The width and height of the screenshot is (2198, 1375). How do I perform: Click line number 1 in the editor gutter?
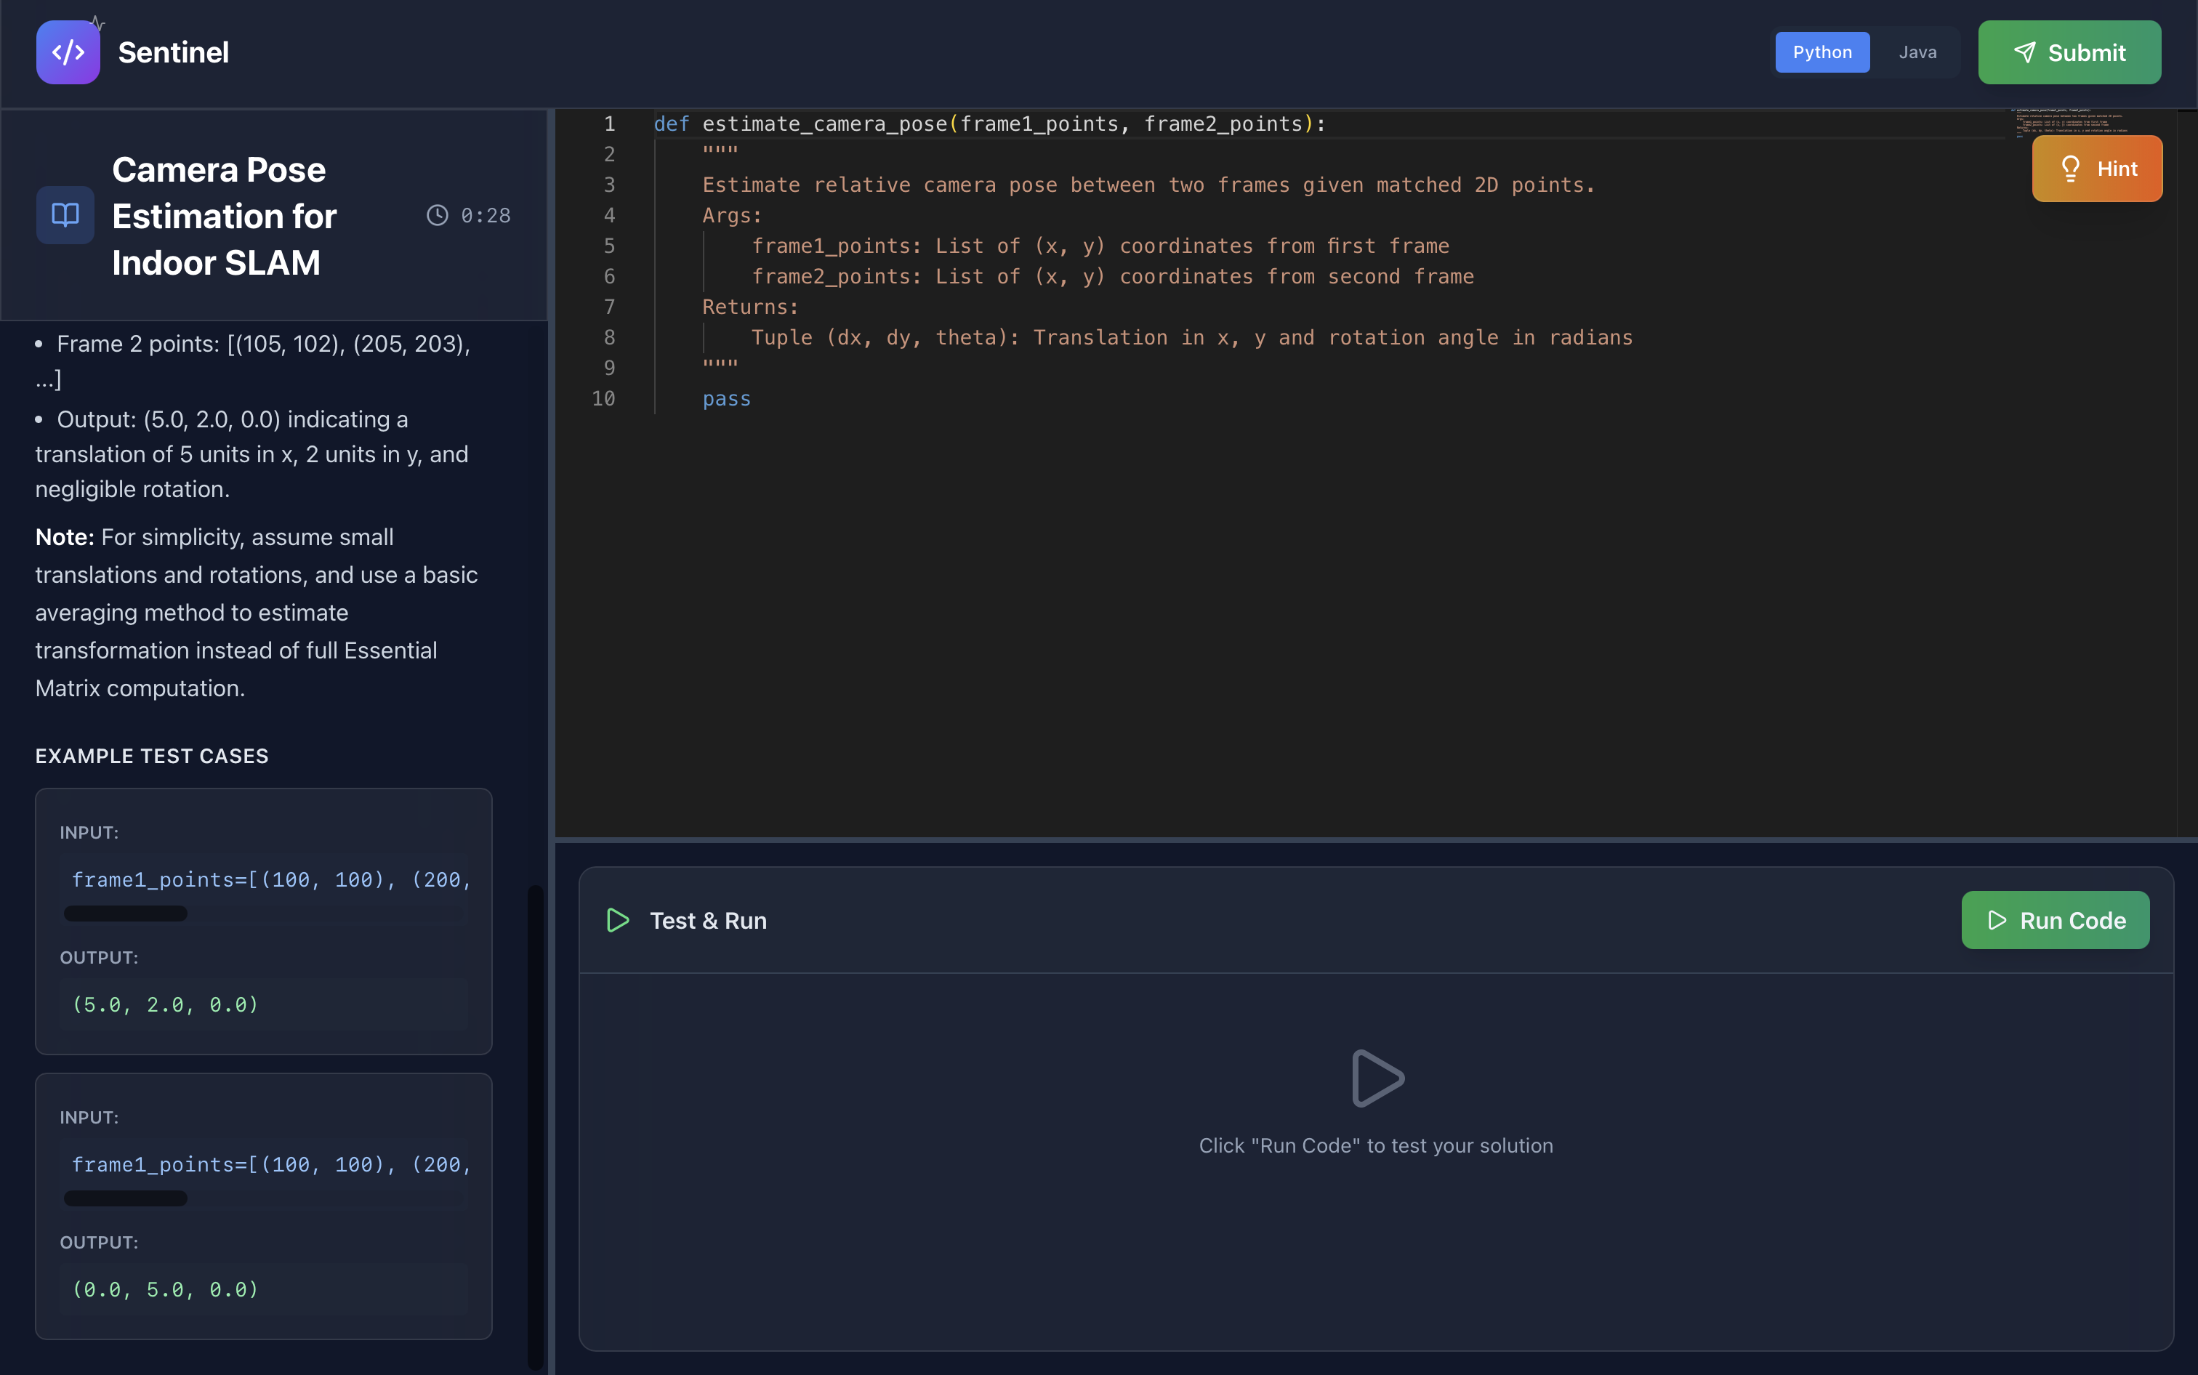(608, 124)
